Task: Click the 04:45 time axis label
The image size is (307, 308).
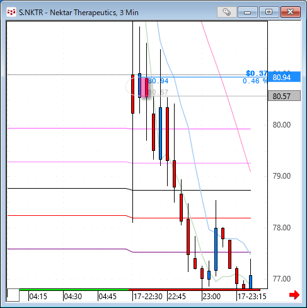Action: (x=108, y=297)
